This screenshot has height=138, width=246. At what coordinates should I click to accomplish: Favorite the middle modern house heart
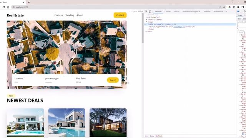81,112
